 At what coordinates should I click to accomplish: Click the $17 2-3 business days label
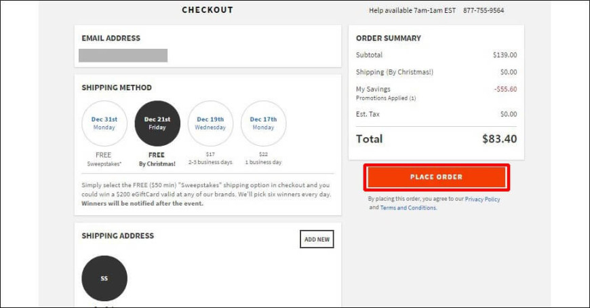(x=210, y=158)
